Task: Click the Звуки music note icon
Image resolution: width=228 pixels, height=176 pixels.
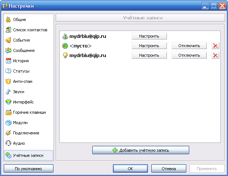Action: pos(8,92)
